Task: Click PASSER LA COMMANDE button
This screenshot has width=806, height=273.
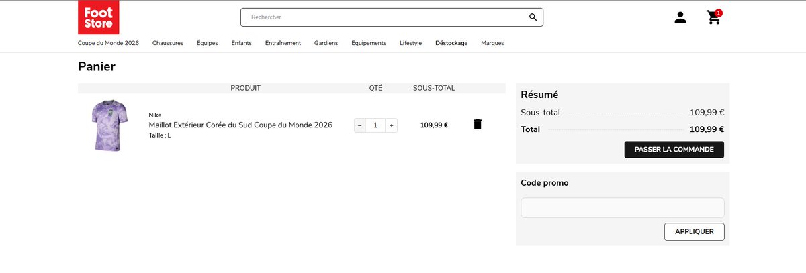Action: pos(674,150)
